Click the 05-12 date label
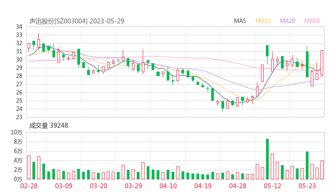Viewport: 329px width, 196px height. 273,186
